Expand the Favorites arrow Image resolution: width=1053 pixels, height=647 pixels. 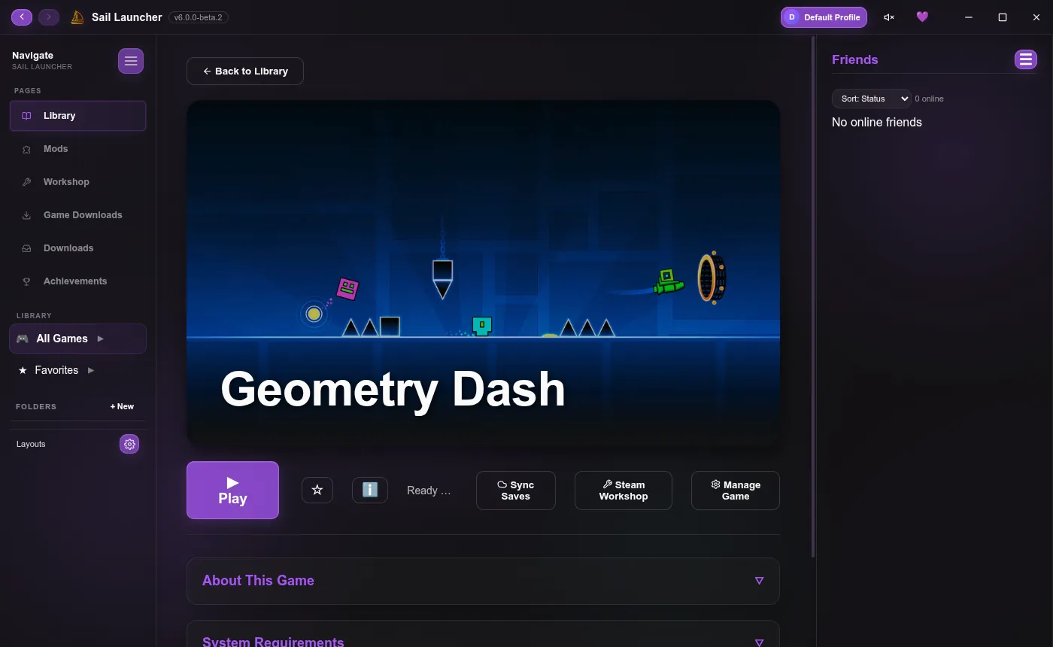91,370
